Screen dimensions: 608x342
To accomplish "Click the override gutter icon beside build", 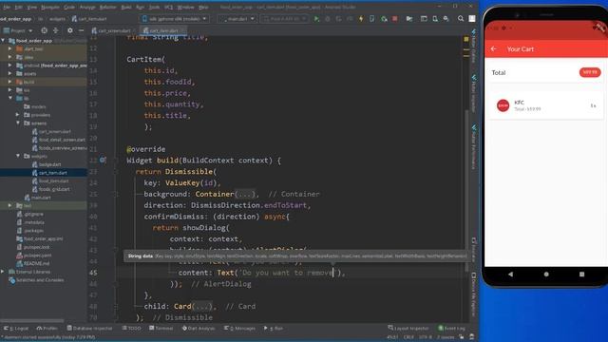I will [103, 160].
